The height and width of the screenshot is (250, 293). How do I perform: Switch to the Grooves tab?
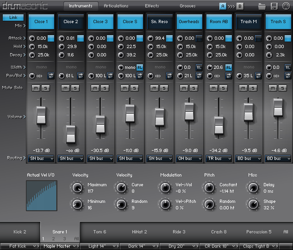[x=187, y=6]
